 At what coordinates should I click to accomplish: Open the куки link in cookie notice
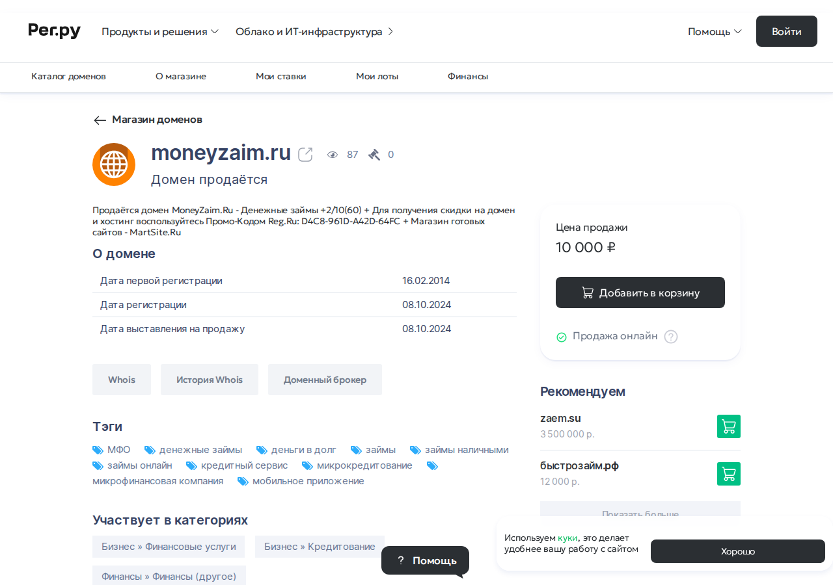pyautogui.click(x=567, y=538)
